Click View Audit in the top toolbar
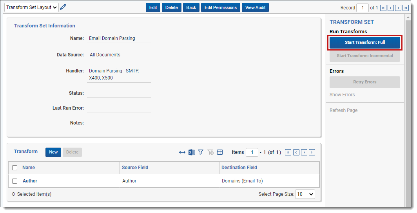417x213 pixels. 255,7
